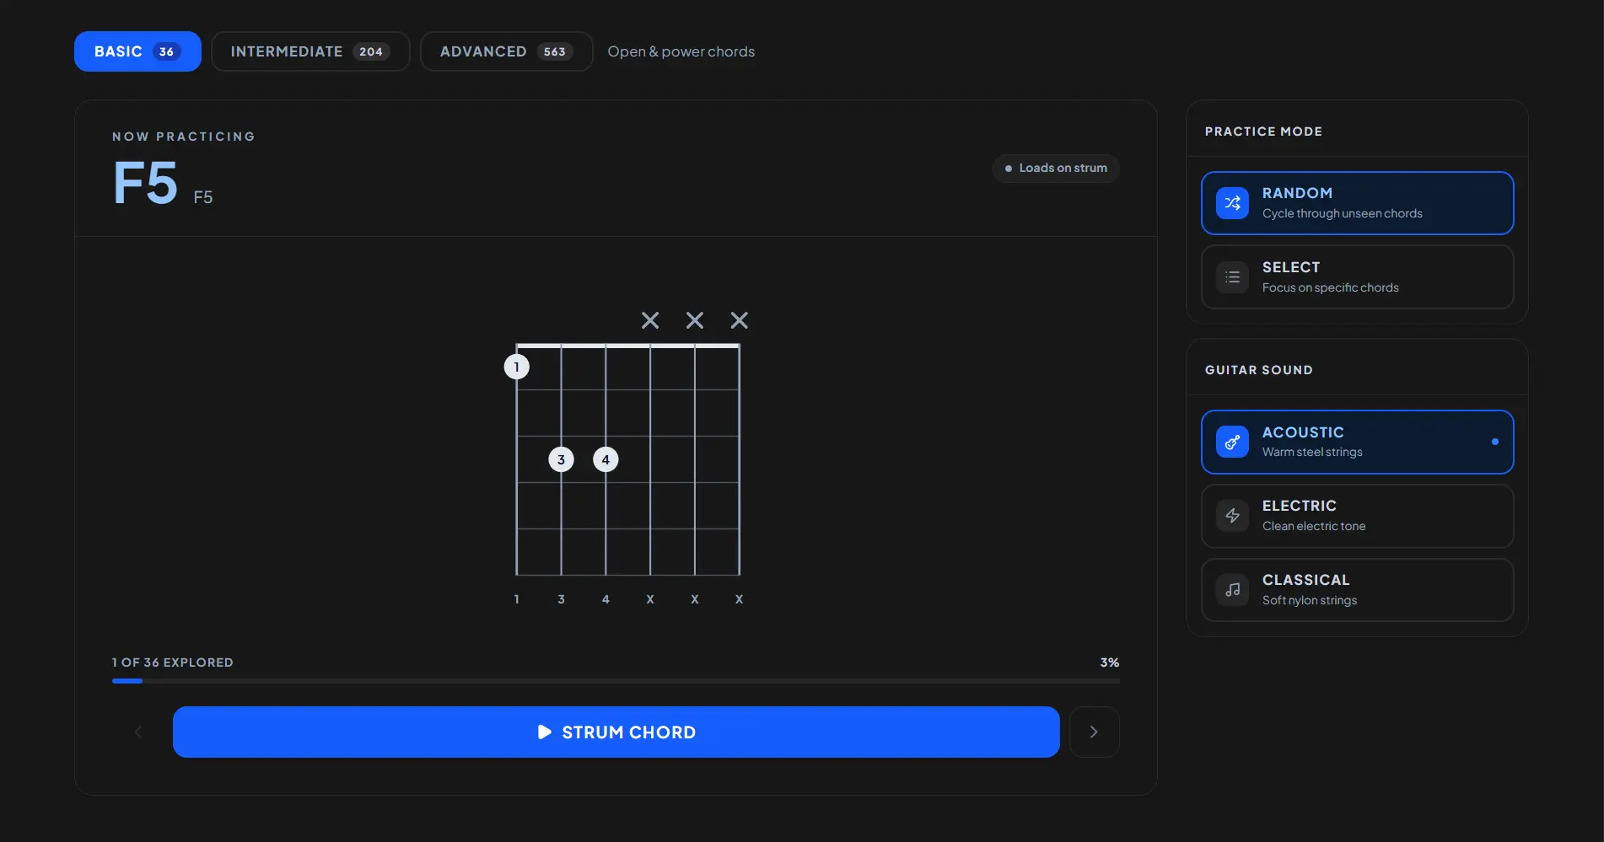Pick the Acoustic guitar sound
Image resolution: width=1604 pixels, height=842 pixels.
coord(1357,442)
